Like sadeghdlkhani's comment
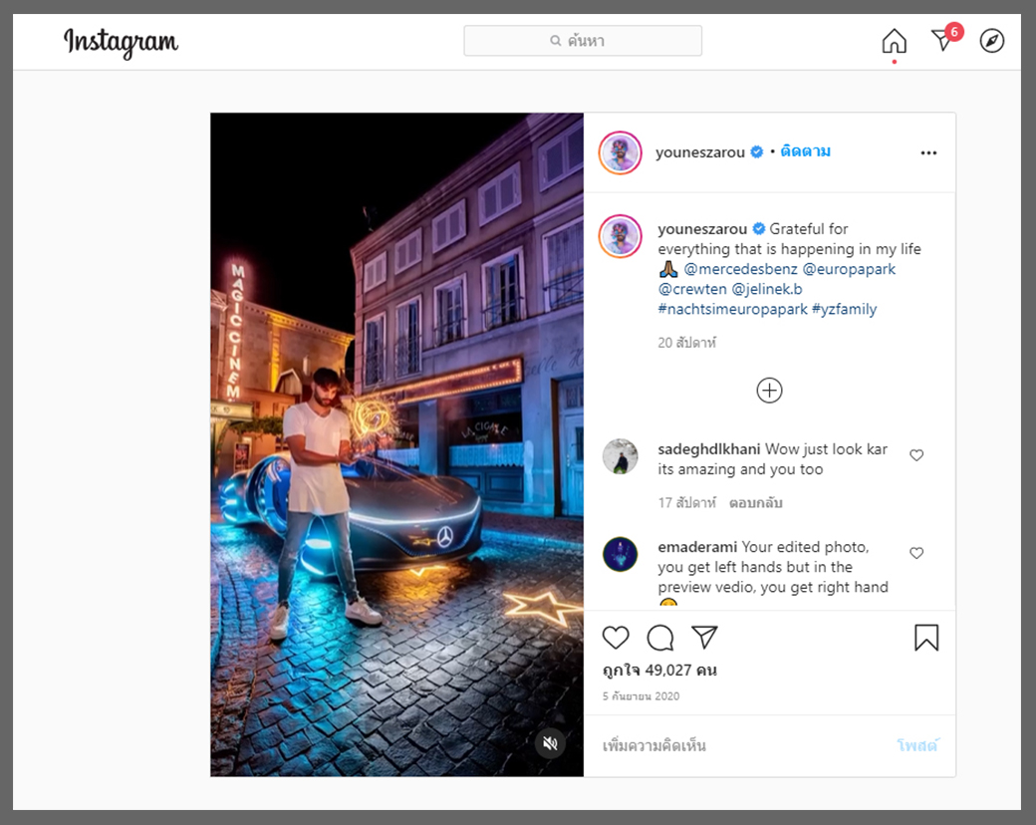The width and height of the screenshot is (1036, 825). (x=916, y=454)
